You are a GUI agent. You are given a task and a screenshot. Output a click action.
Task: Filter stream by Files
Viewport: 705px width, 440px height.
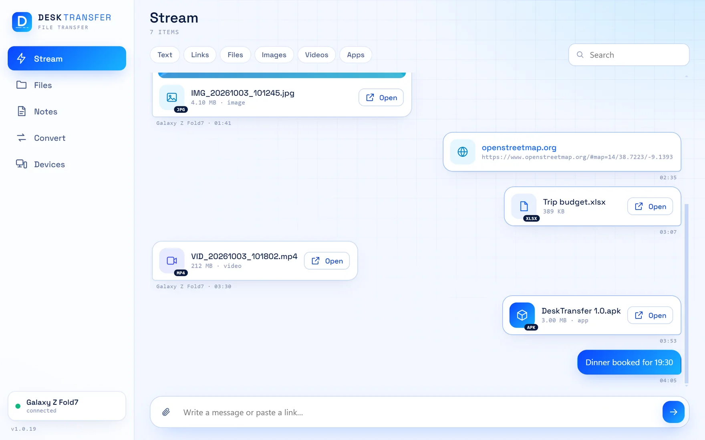pos(235,55)
